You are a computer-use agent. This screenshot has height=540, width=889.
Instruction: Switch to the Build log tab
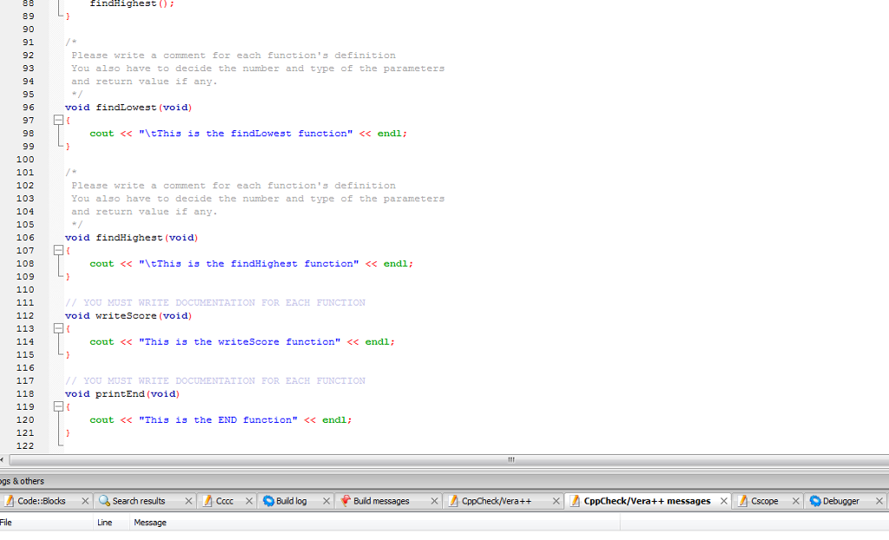coord(291,501)
